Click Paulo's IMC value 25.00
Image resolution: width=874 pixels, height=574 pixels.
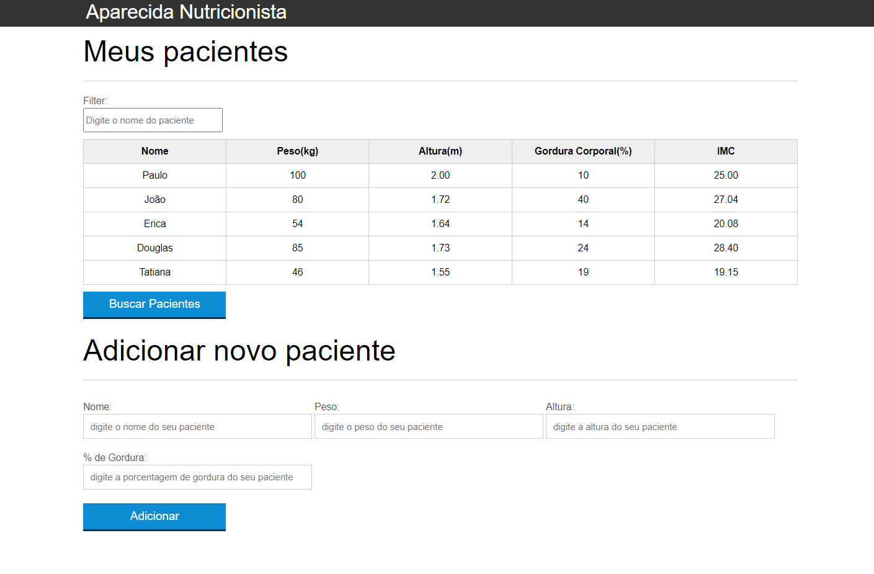click(x=726, y=176)
